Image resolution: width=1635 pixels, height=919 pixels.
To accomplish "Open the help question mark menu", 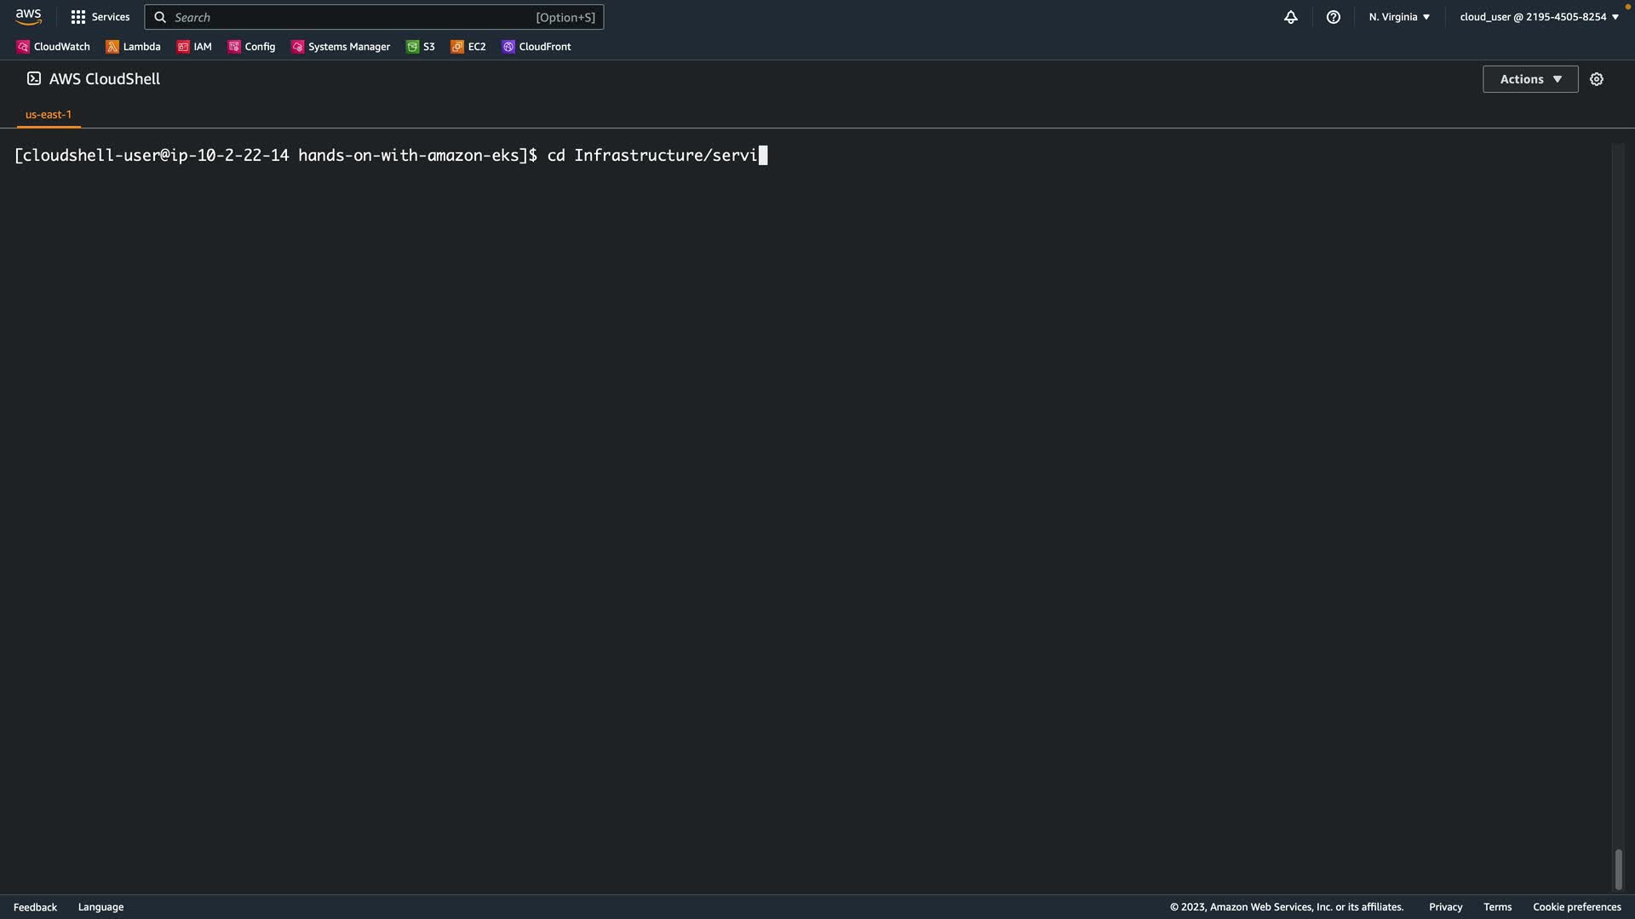I will pyautogui.click(x=1334, y=17).
